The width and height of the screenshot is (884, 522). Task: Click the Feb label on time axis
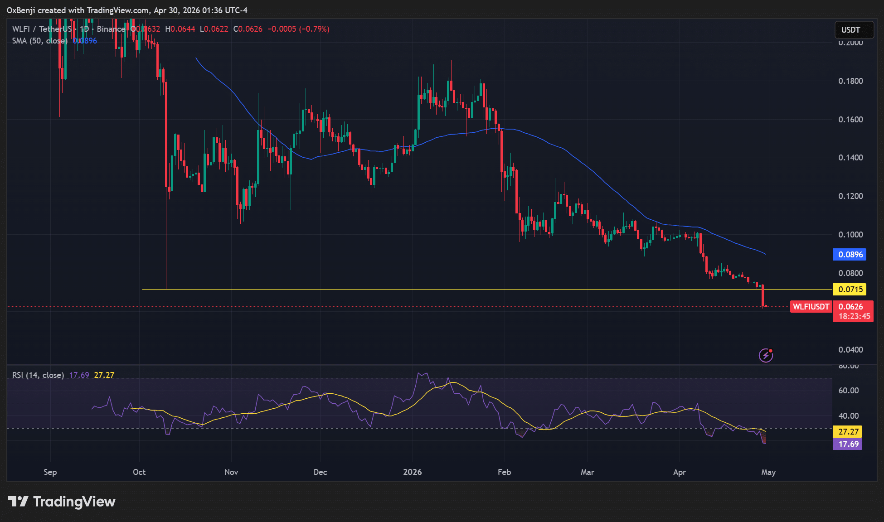click(x=504, y=472)
